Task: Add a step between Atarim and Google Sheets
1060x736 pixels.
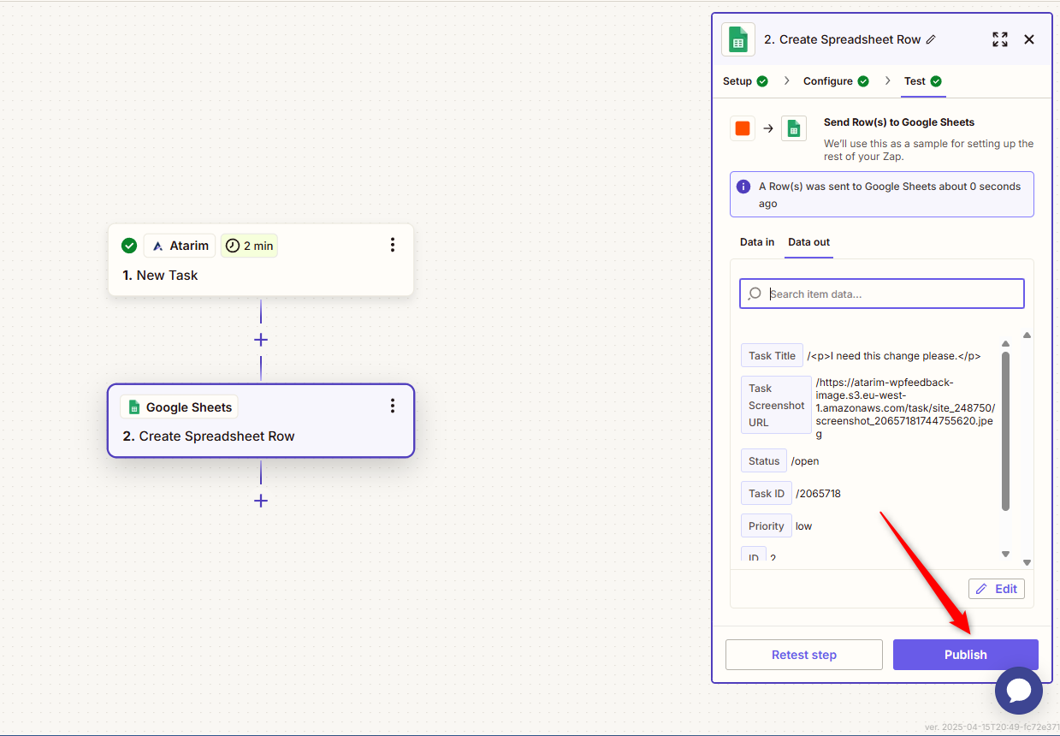Action: coord(261,340)
